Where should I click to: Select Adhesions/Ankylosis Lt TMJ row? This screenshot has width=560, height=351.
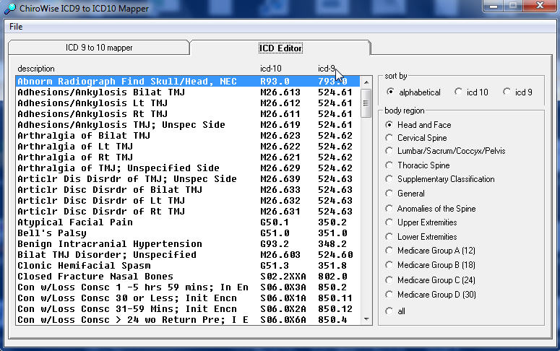[188, 103]
